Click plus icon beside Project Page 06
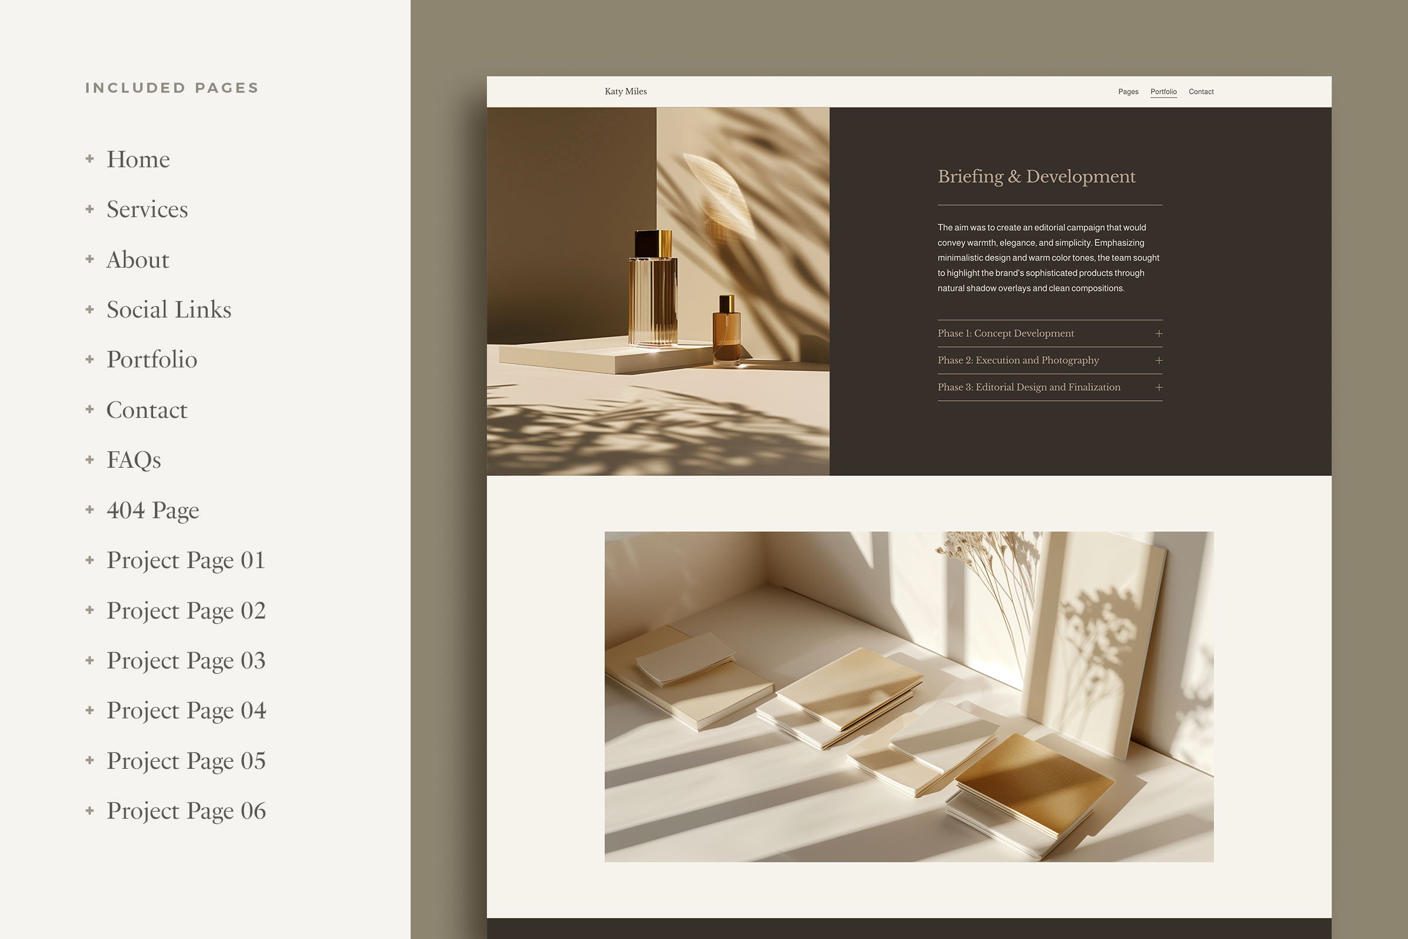The height and width of the screenshot is (939, 1408). pyautogui.click(x=90, y=811)
